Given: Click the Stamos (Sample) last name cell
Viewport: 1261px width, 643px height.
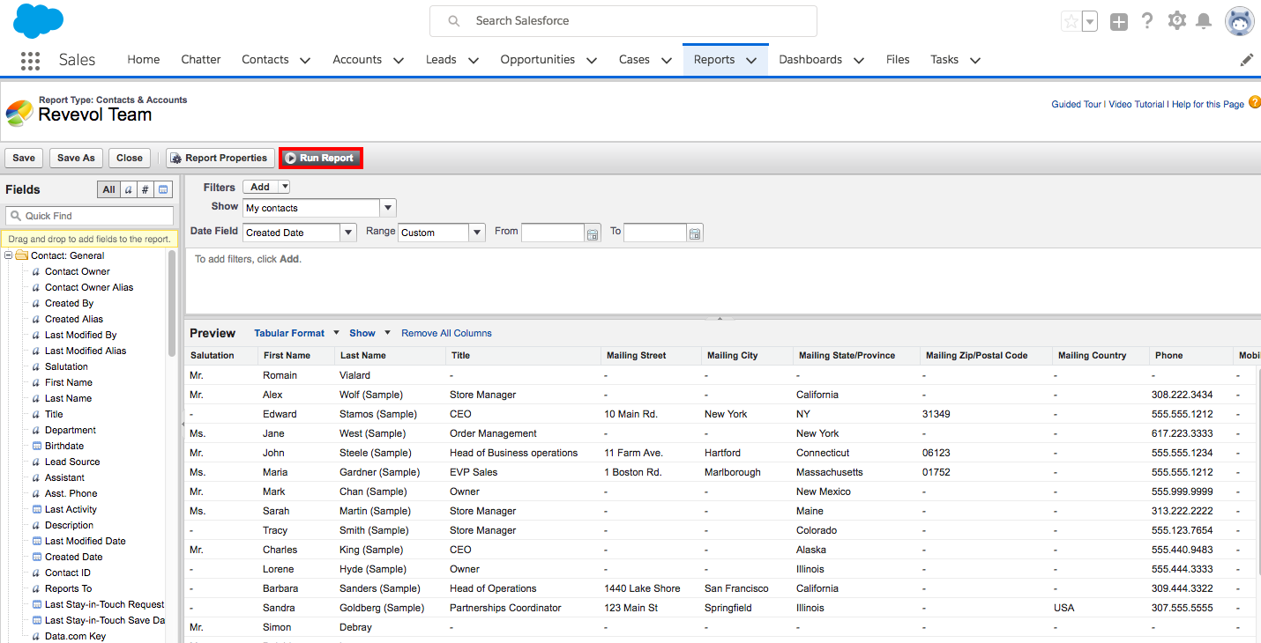Looking at the screenshot, I should coord(377,414).
